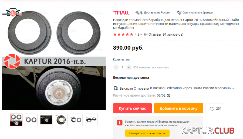Click the heart wishlist icon showing 231
The image size is (243, 139).
tap(212, 109)
